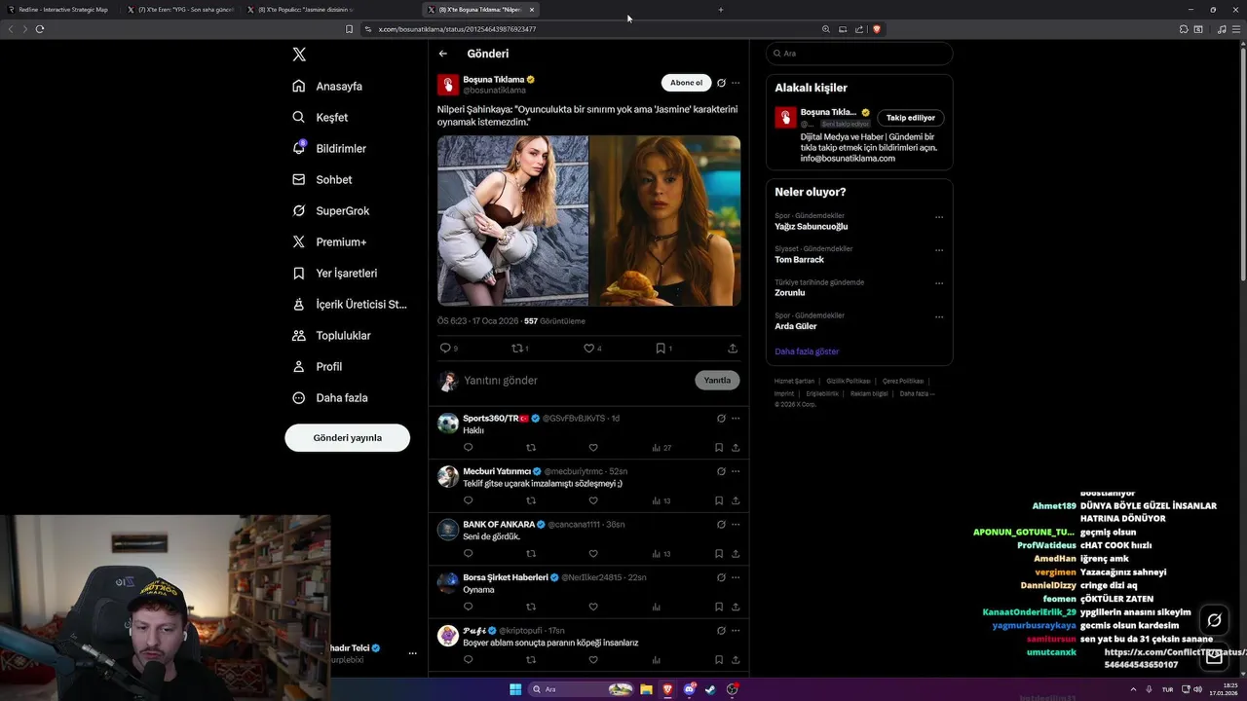1247x701 pixels.
Task: Click the Ara search box
Action: (x=859, y=54)
